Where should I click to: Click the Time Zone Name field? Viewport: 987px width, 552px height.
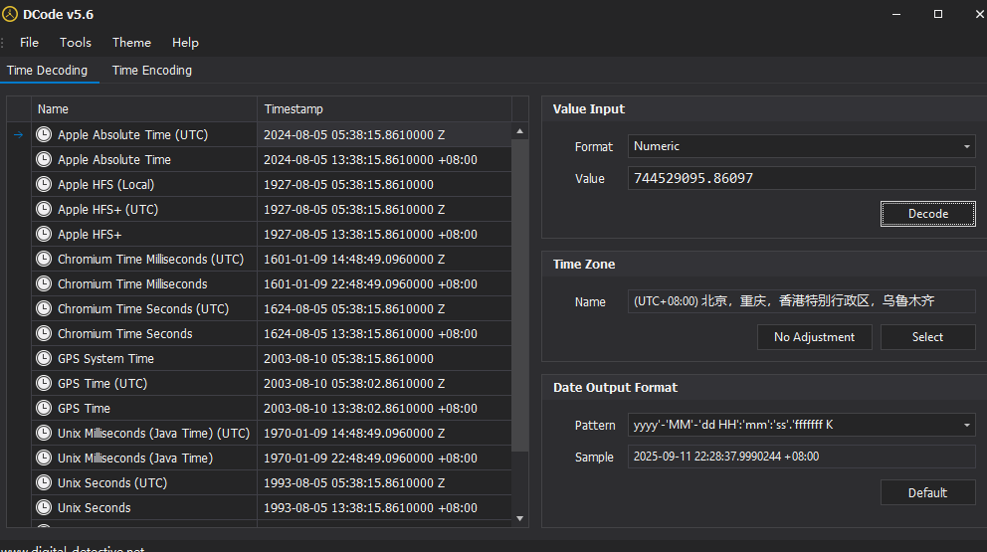pos(801,300)
